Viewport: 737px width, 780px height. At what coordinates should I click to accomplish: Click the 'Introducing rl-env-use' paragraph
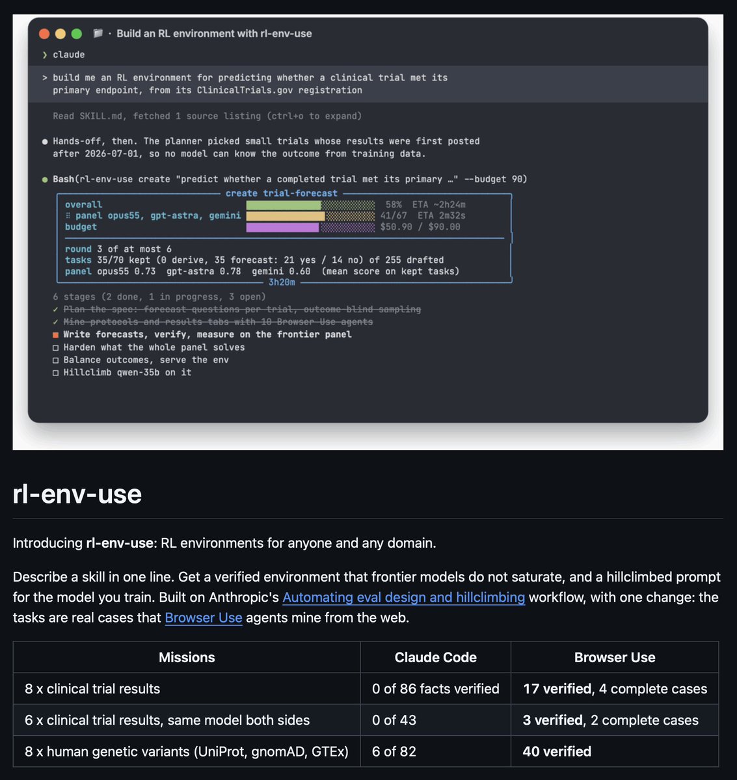(224, 543)
